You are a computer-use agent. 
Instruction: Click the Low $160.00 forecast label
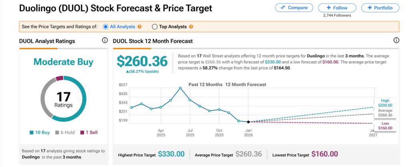tap(384, 126)
